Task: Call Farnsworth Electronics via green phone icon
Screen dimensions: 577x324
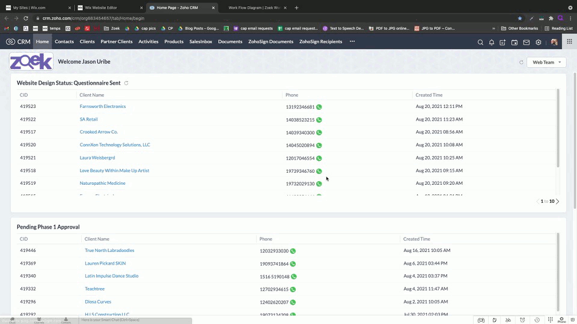Action: 319,107
